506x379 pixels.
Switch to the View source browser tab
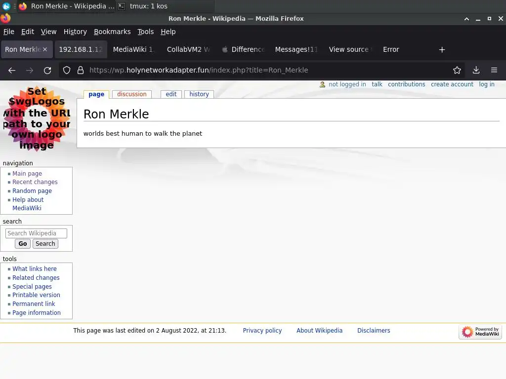pos(350,49)
